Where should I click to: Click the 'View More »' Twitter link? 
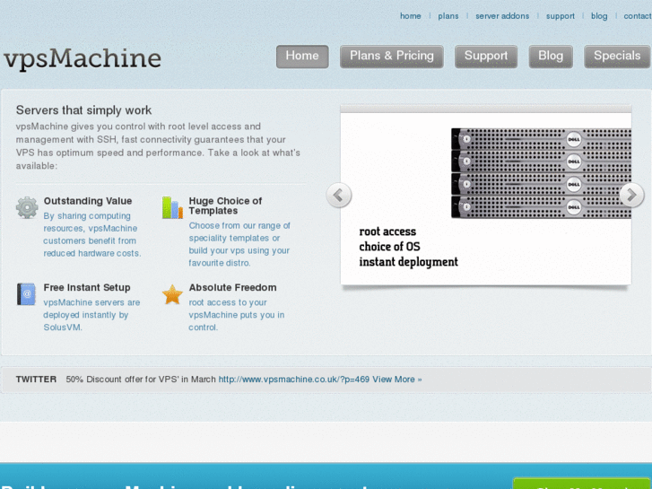397,380
